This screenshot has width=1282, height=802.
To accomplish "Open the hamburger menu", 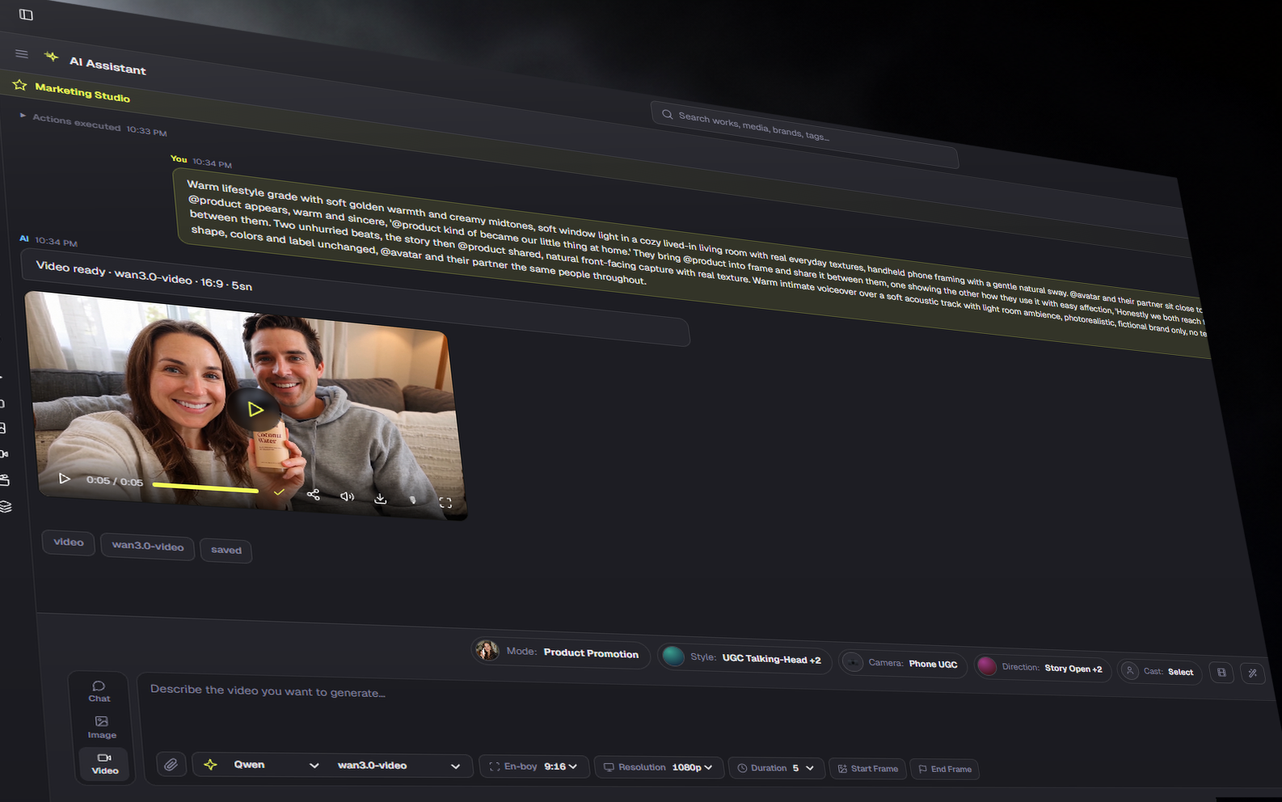I will point(22,54).
